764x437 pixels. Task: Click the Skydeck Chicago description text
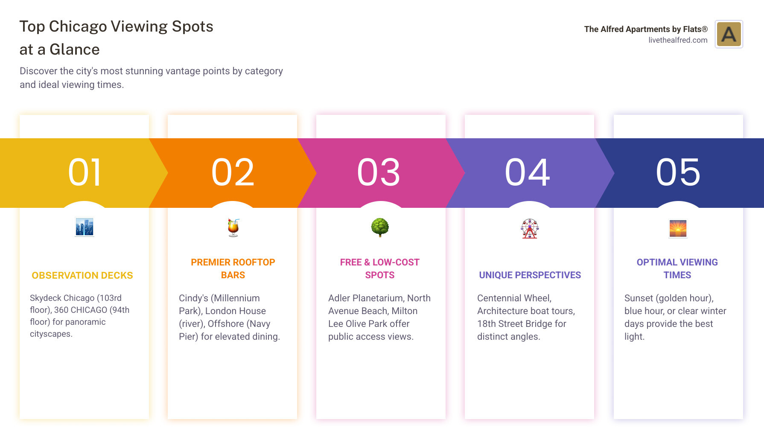[80, 316]
